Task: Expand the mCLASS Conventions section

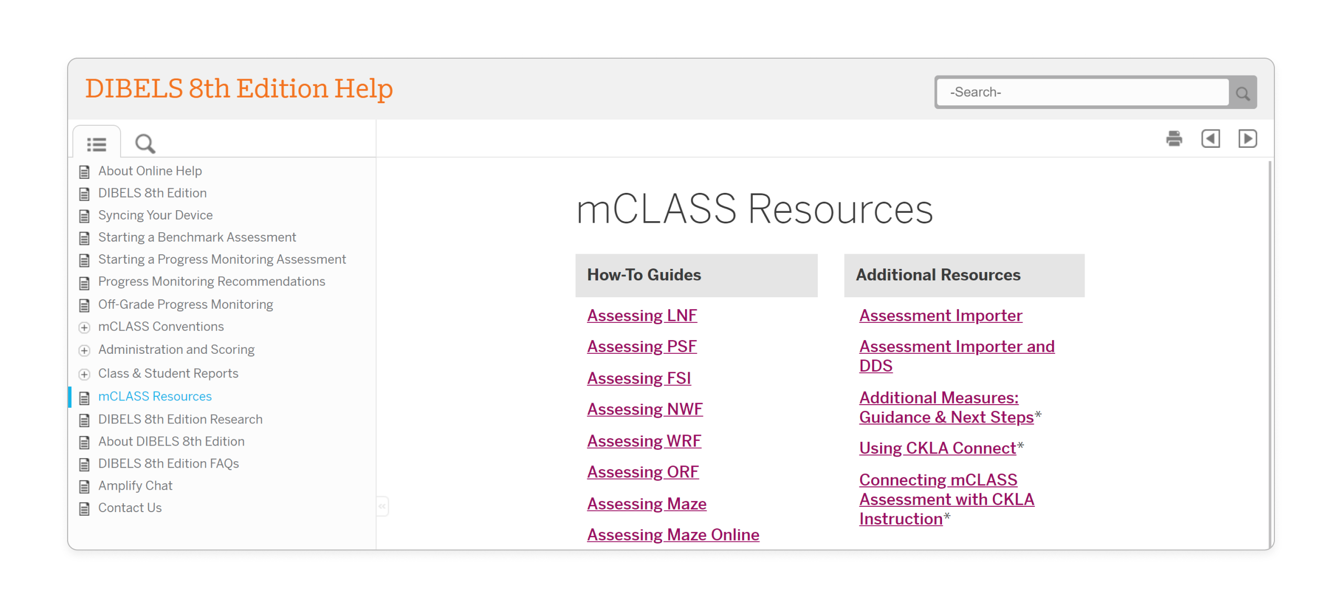Action: pyautogui.click(x=84, y=328)
